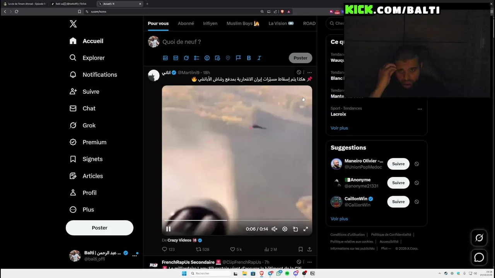Click the location tag icon in composer
Screen dimensions: 495x278
click(x=228, y=58)
